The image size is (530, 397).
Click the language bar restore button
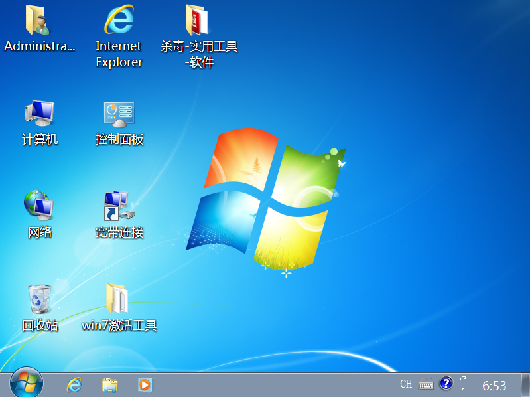pos(462,379)
